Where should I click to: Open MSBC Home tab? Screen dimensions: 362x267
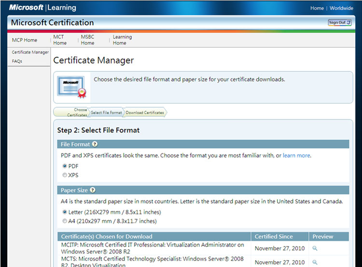(87, 40)
